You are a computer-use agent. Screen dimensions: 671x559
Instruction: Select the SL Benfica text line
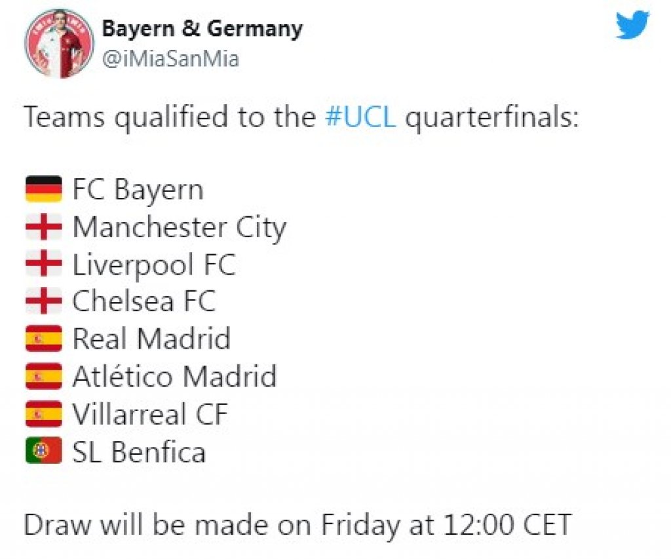pyautogui.click(x=139, y=452)
